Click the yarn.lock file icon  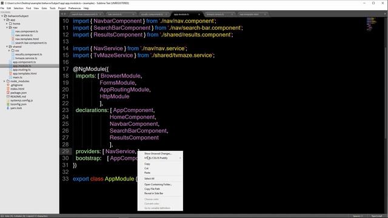(x=8, y=108)
